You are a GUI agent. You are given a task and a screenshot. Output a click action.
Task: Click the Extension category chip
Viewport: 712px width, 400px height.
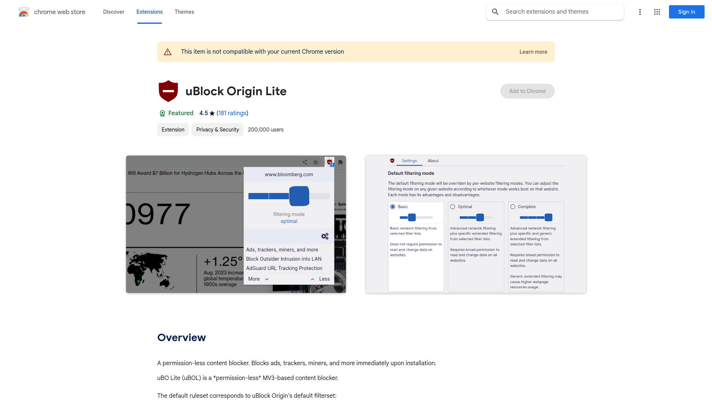(x=173, y=130)
